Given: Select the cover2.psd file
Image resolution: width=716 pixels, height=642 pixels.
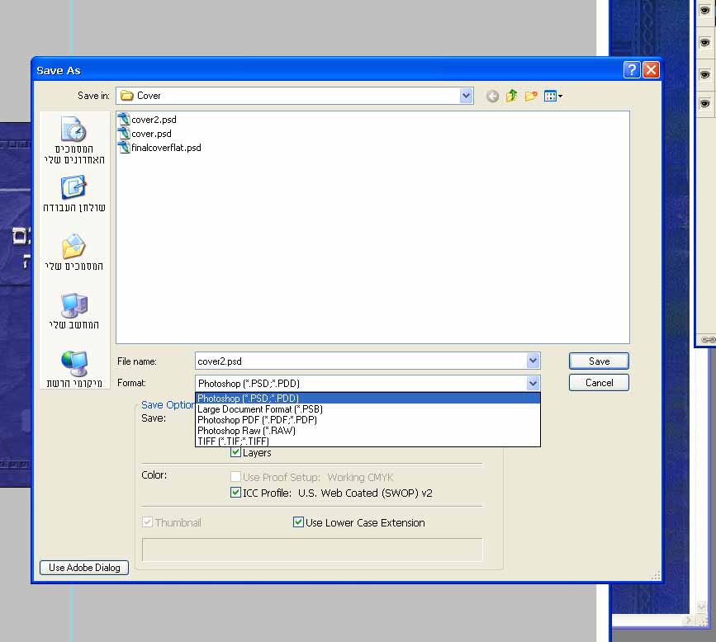Looking at the screenshot, I should click(147, 120).
